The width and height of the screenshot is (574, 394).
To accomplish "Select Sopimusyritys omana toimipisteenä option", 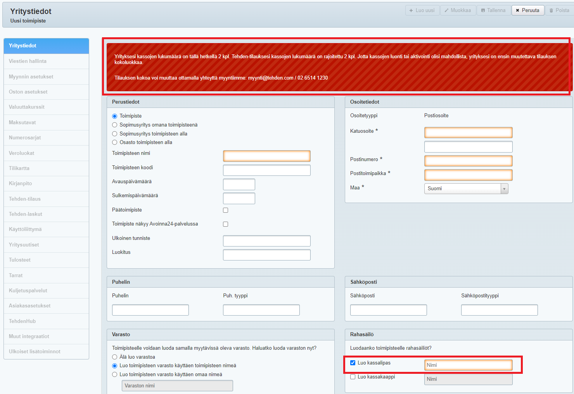I will click(x=115, y=125).
